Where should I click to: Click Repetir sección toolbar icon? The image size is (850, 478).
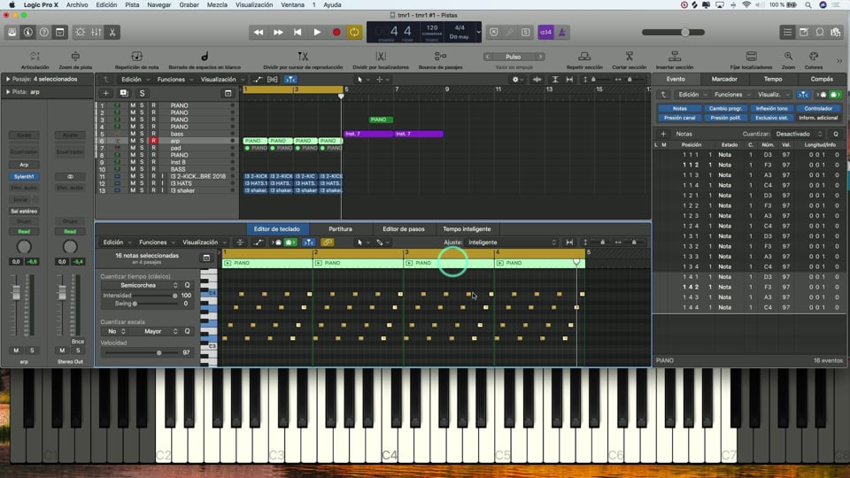coord(584,57)
